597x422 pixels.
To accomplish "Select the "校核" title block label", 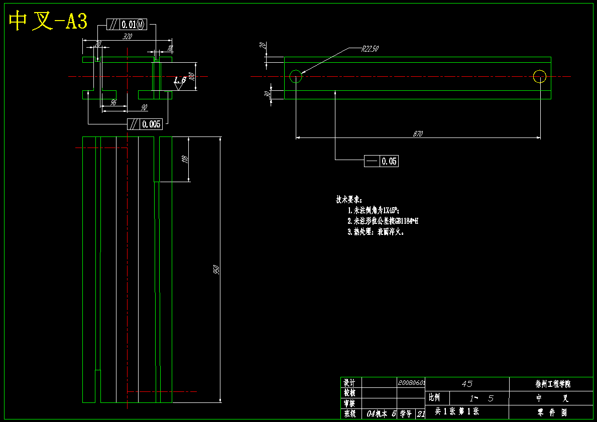I will pyautogui.click(x=350, y=393).
